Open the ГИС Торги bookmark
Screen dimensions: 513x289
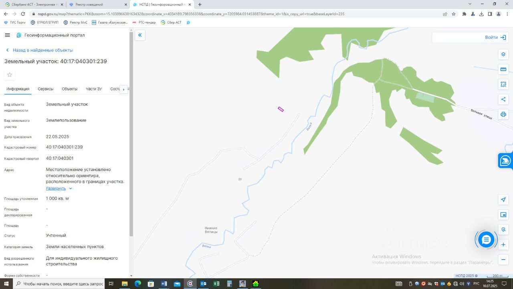14,22
